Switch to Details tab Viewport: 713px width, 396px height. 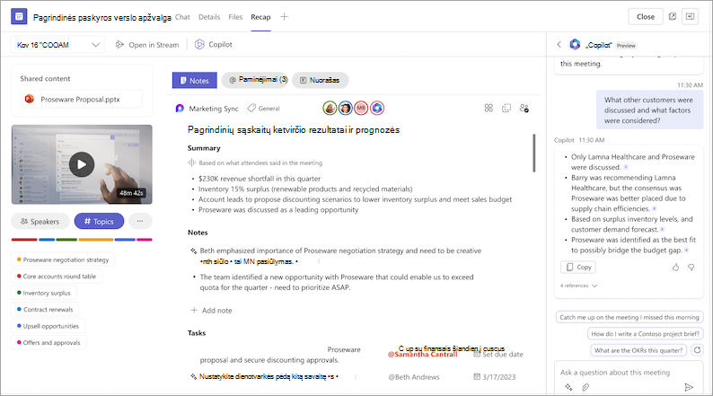209,17
